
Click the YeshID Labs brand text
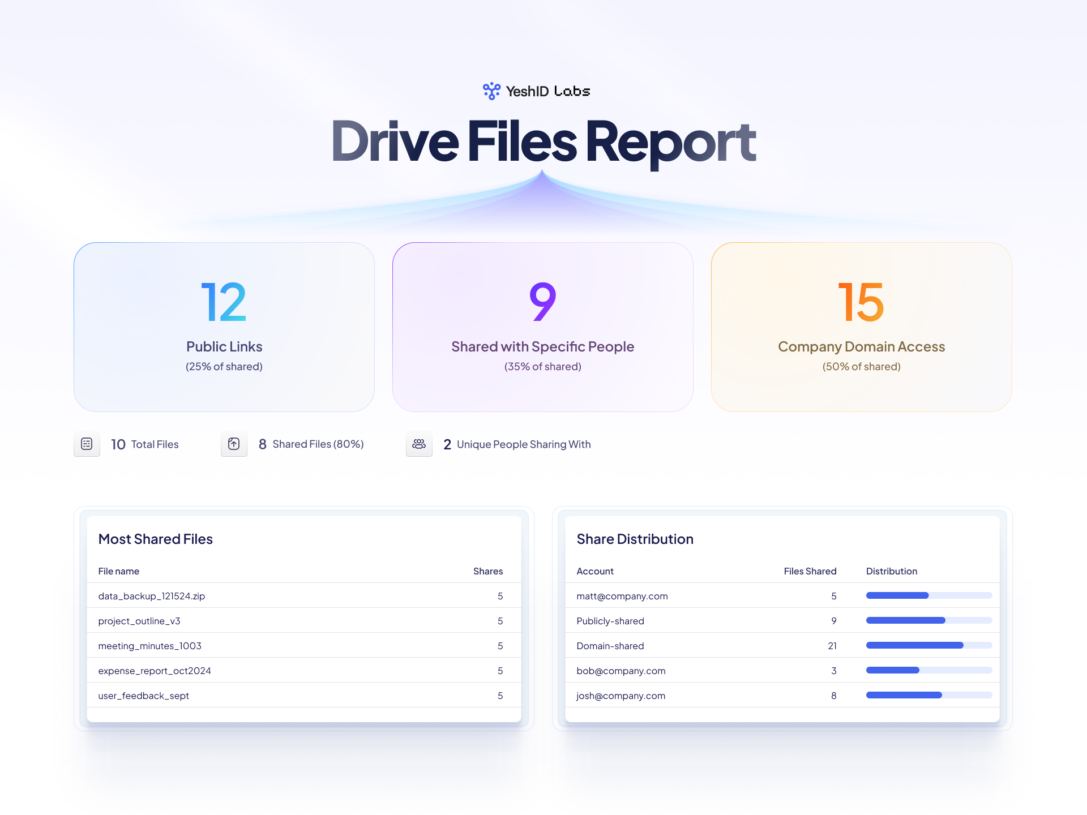click(x=548, y=91)
